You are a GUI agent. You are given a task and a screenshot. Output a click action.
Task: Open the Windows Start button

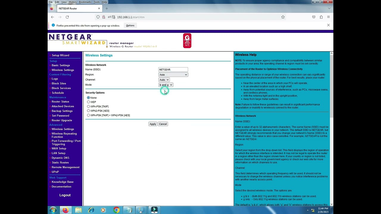(53, 210)
